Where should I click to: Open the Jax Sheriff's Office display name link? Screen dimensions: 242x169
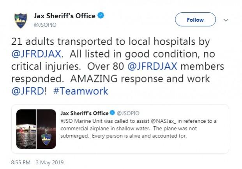coord(64,16)
